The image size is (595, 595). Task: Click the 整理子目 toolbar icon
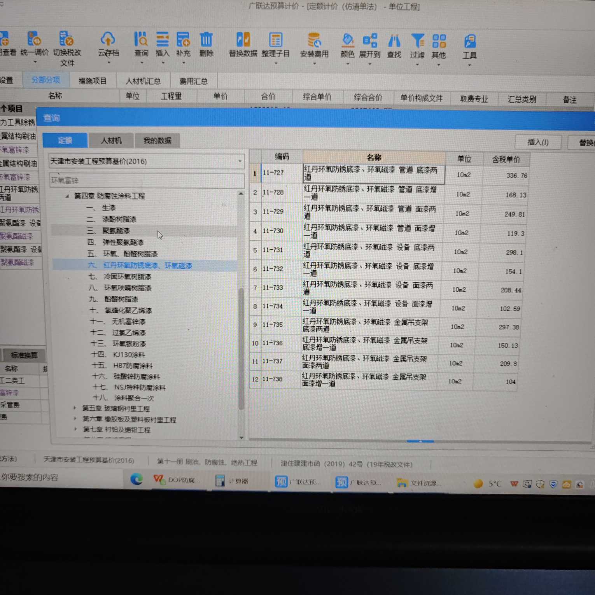click(276, 40)
